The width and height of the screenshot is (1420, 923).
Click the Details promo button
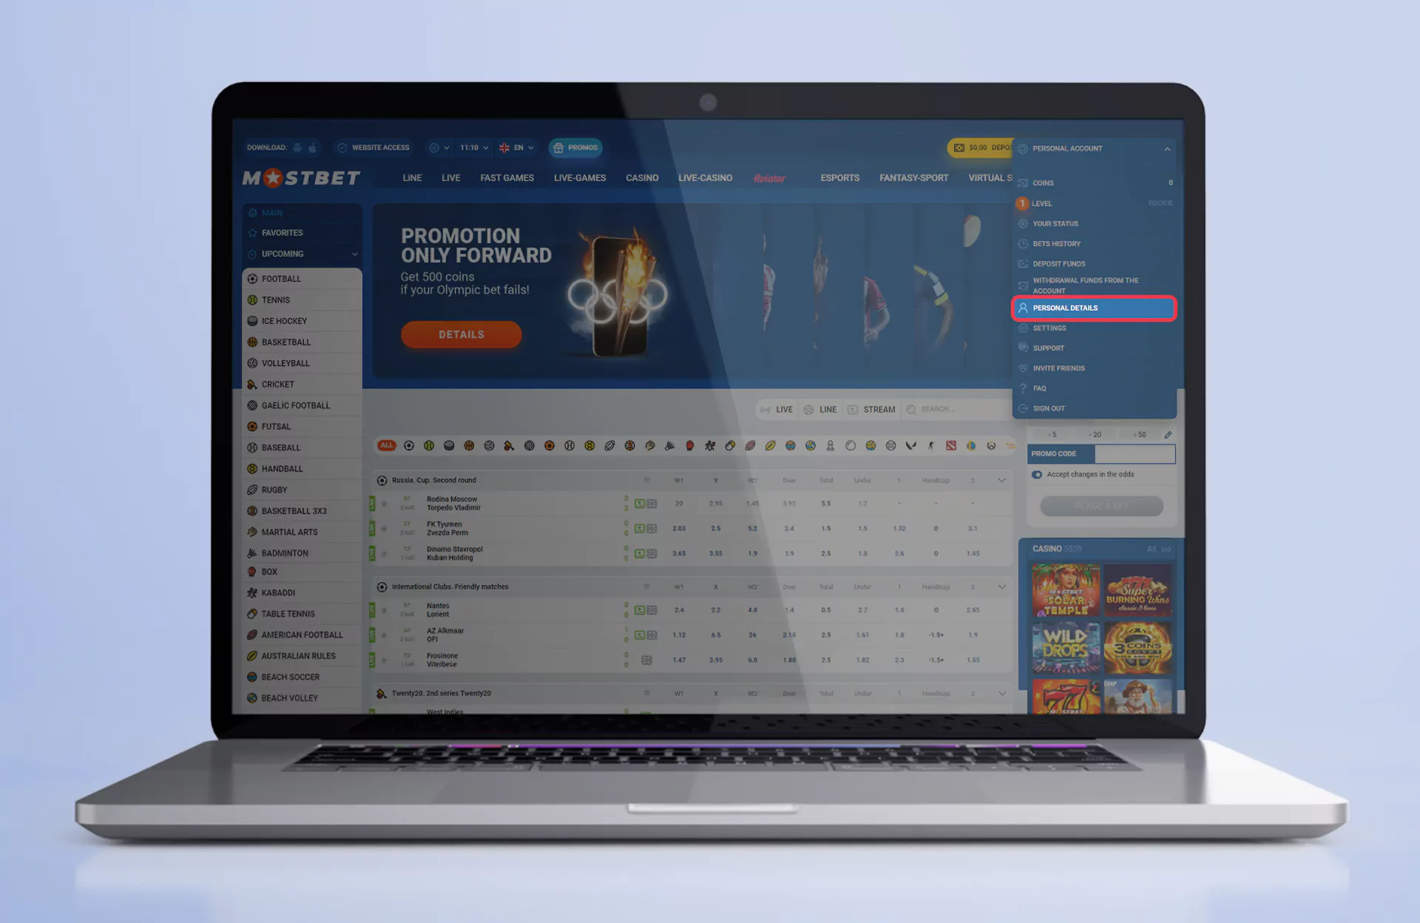[459, 334]
